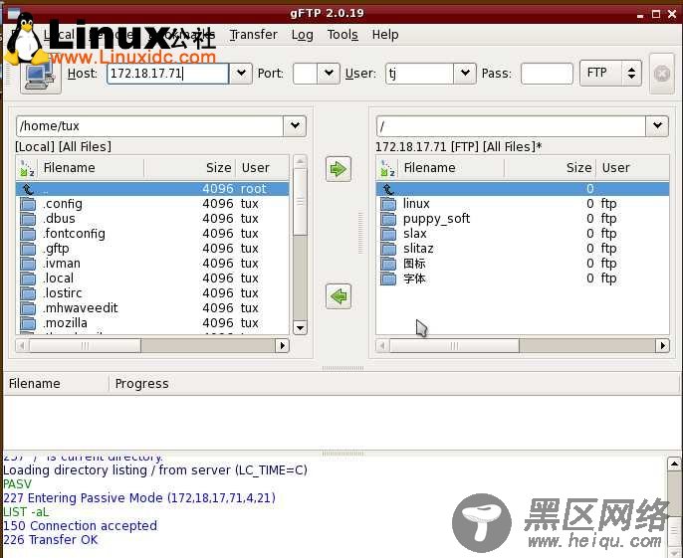Select the parent directory entry in remote pane
683x558 pixels.
tap(523, 189)
